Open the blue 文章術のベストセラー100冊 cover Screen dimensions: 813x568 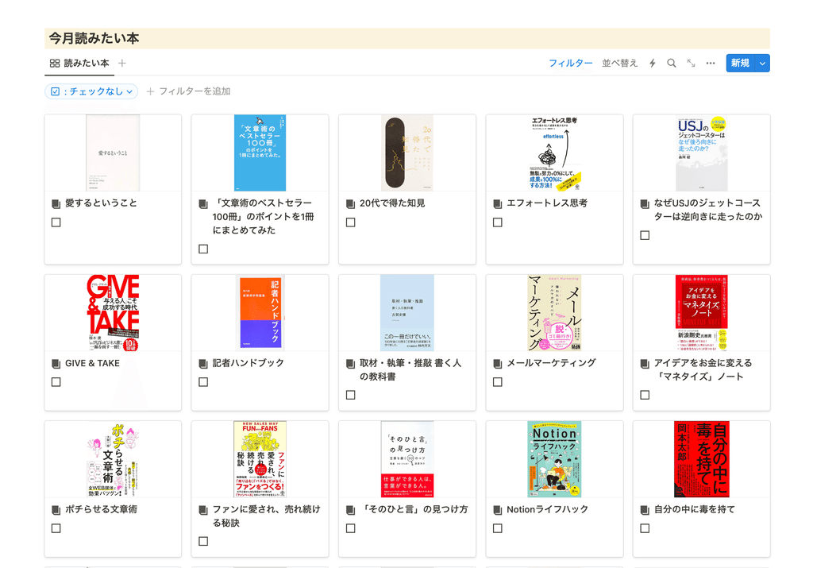coord(260,153)
